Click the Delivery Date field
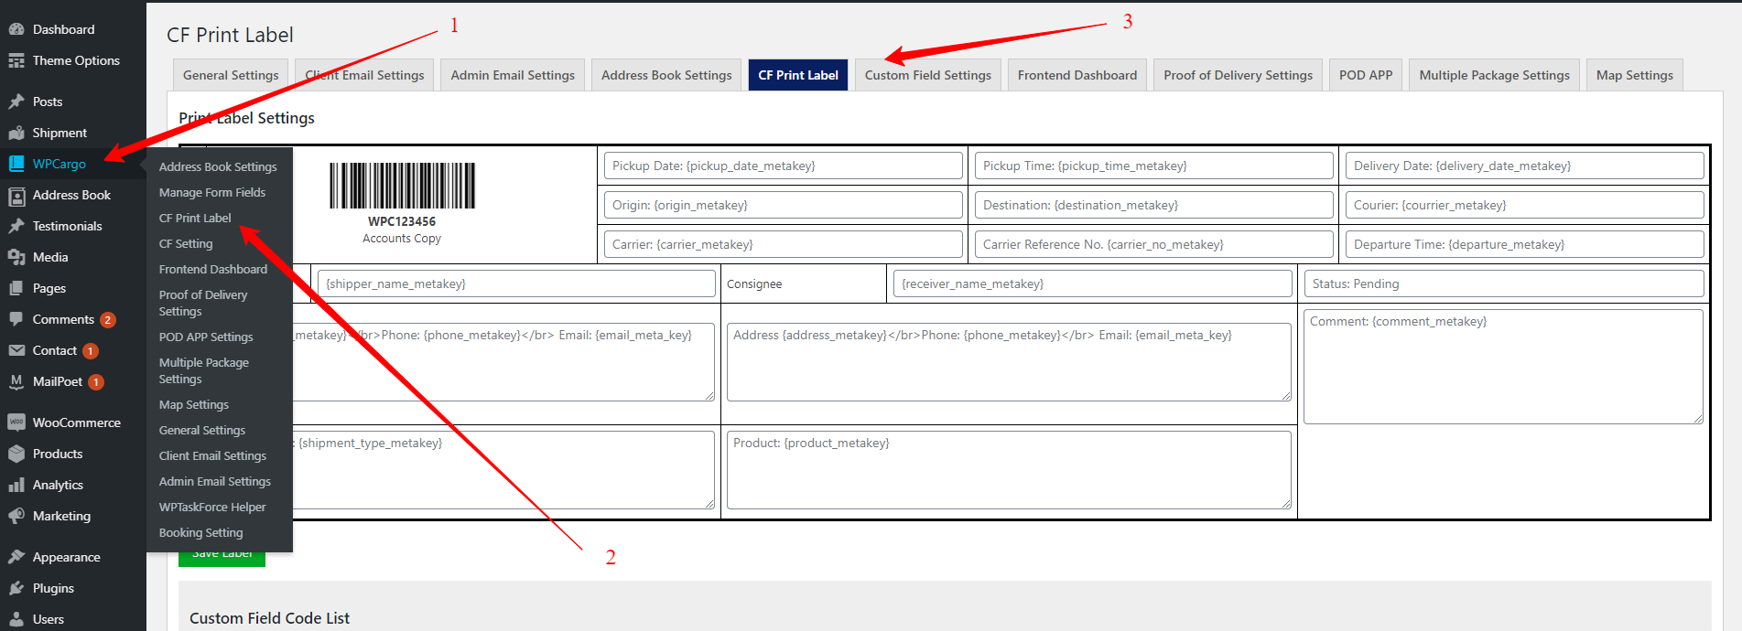Screen dimensions: 1742x631 [x=1524, y=166]
